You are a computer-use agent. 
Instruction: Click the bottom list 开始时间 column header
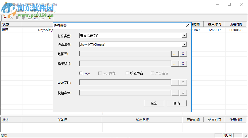coord(193,120)
